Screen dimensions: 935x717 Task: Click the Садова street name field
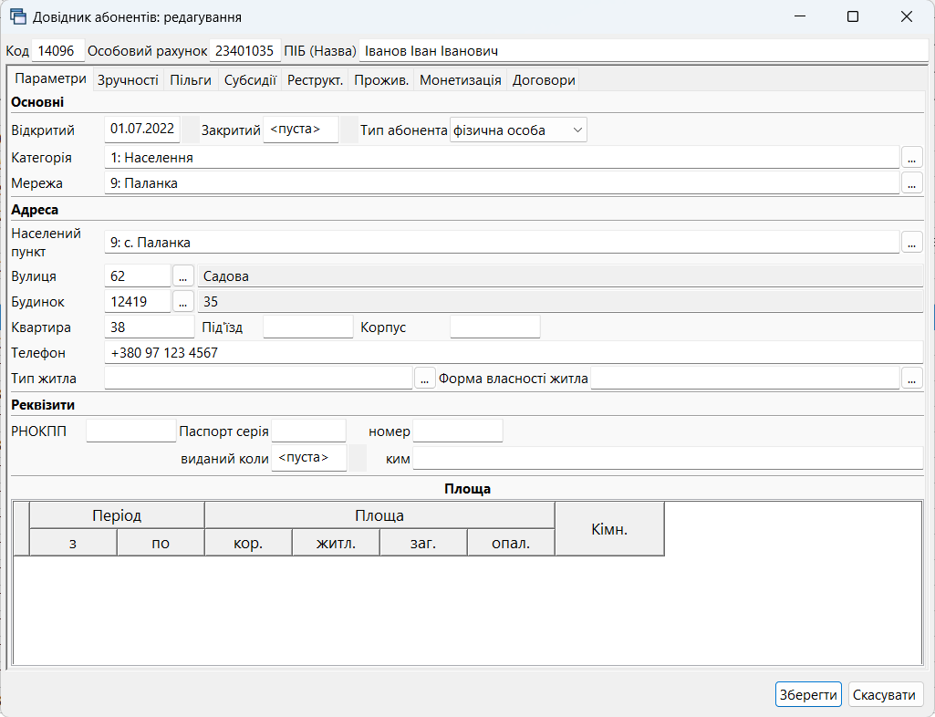point(560,276)
